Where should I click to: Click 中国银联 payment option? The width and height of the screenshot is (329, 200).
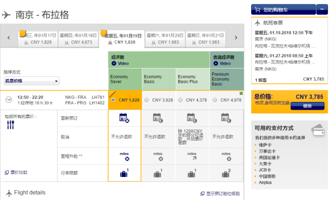pos(267,176)
